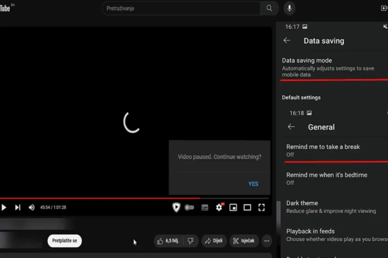Click the video time 45:54 / 1:01:28
388x258 pixels.
tap(53, 208)
